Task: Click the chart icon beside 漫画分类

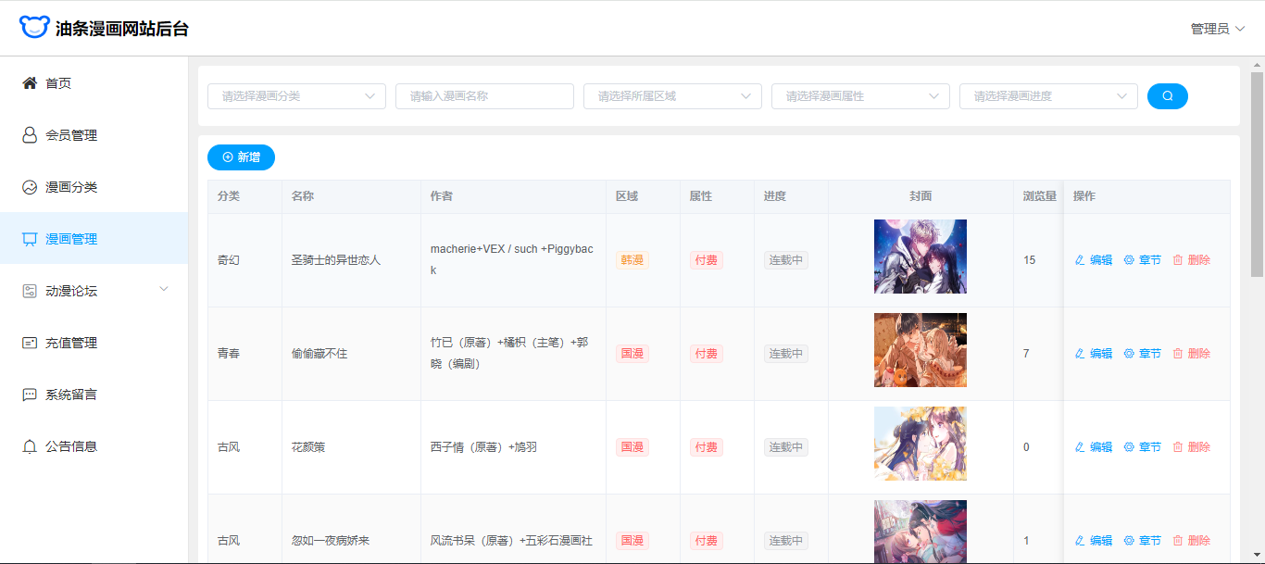Action: pyautogui.click(x=30, y=187)
